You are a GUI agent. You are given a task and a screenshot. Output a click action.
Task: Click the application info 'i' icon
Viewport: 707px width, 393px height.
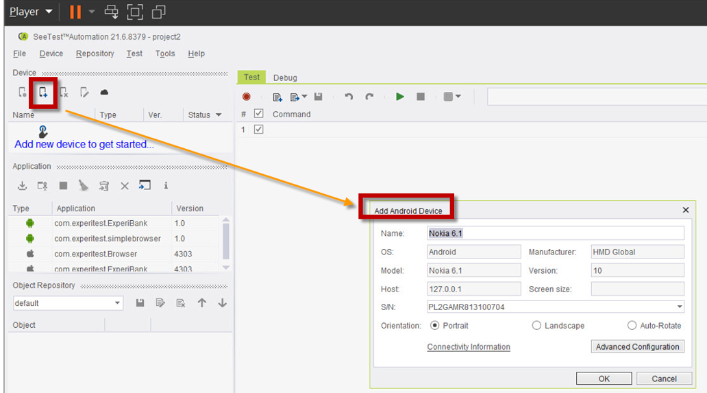coord(166,185)
